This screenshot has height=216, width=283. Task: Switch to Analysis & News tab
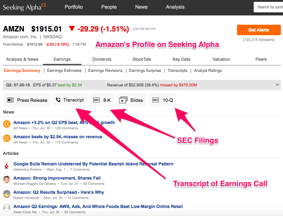point(22,59)
